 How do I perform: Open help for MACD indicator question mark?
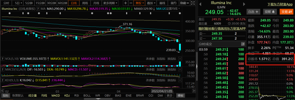click(x=2, y=69)
